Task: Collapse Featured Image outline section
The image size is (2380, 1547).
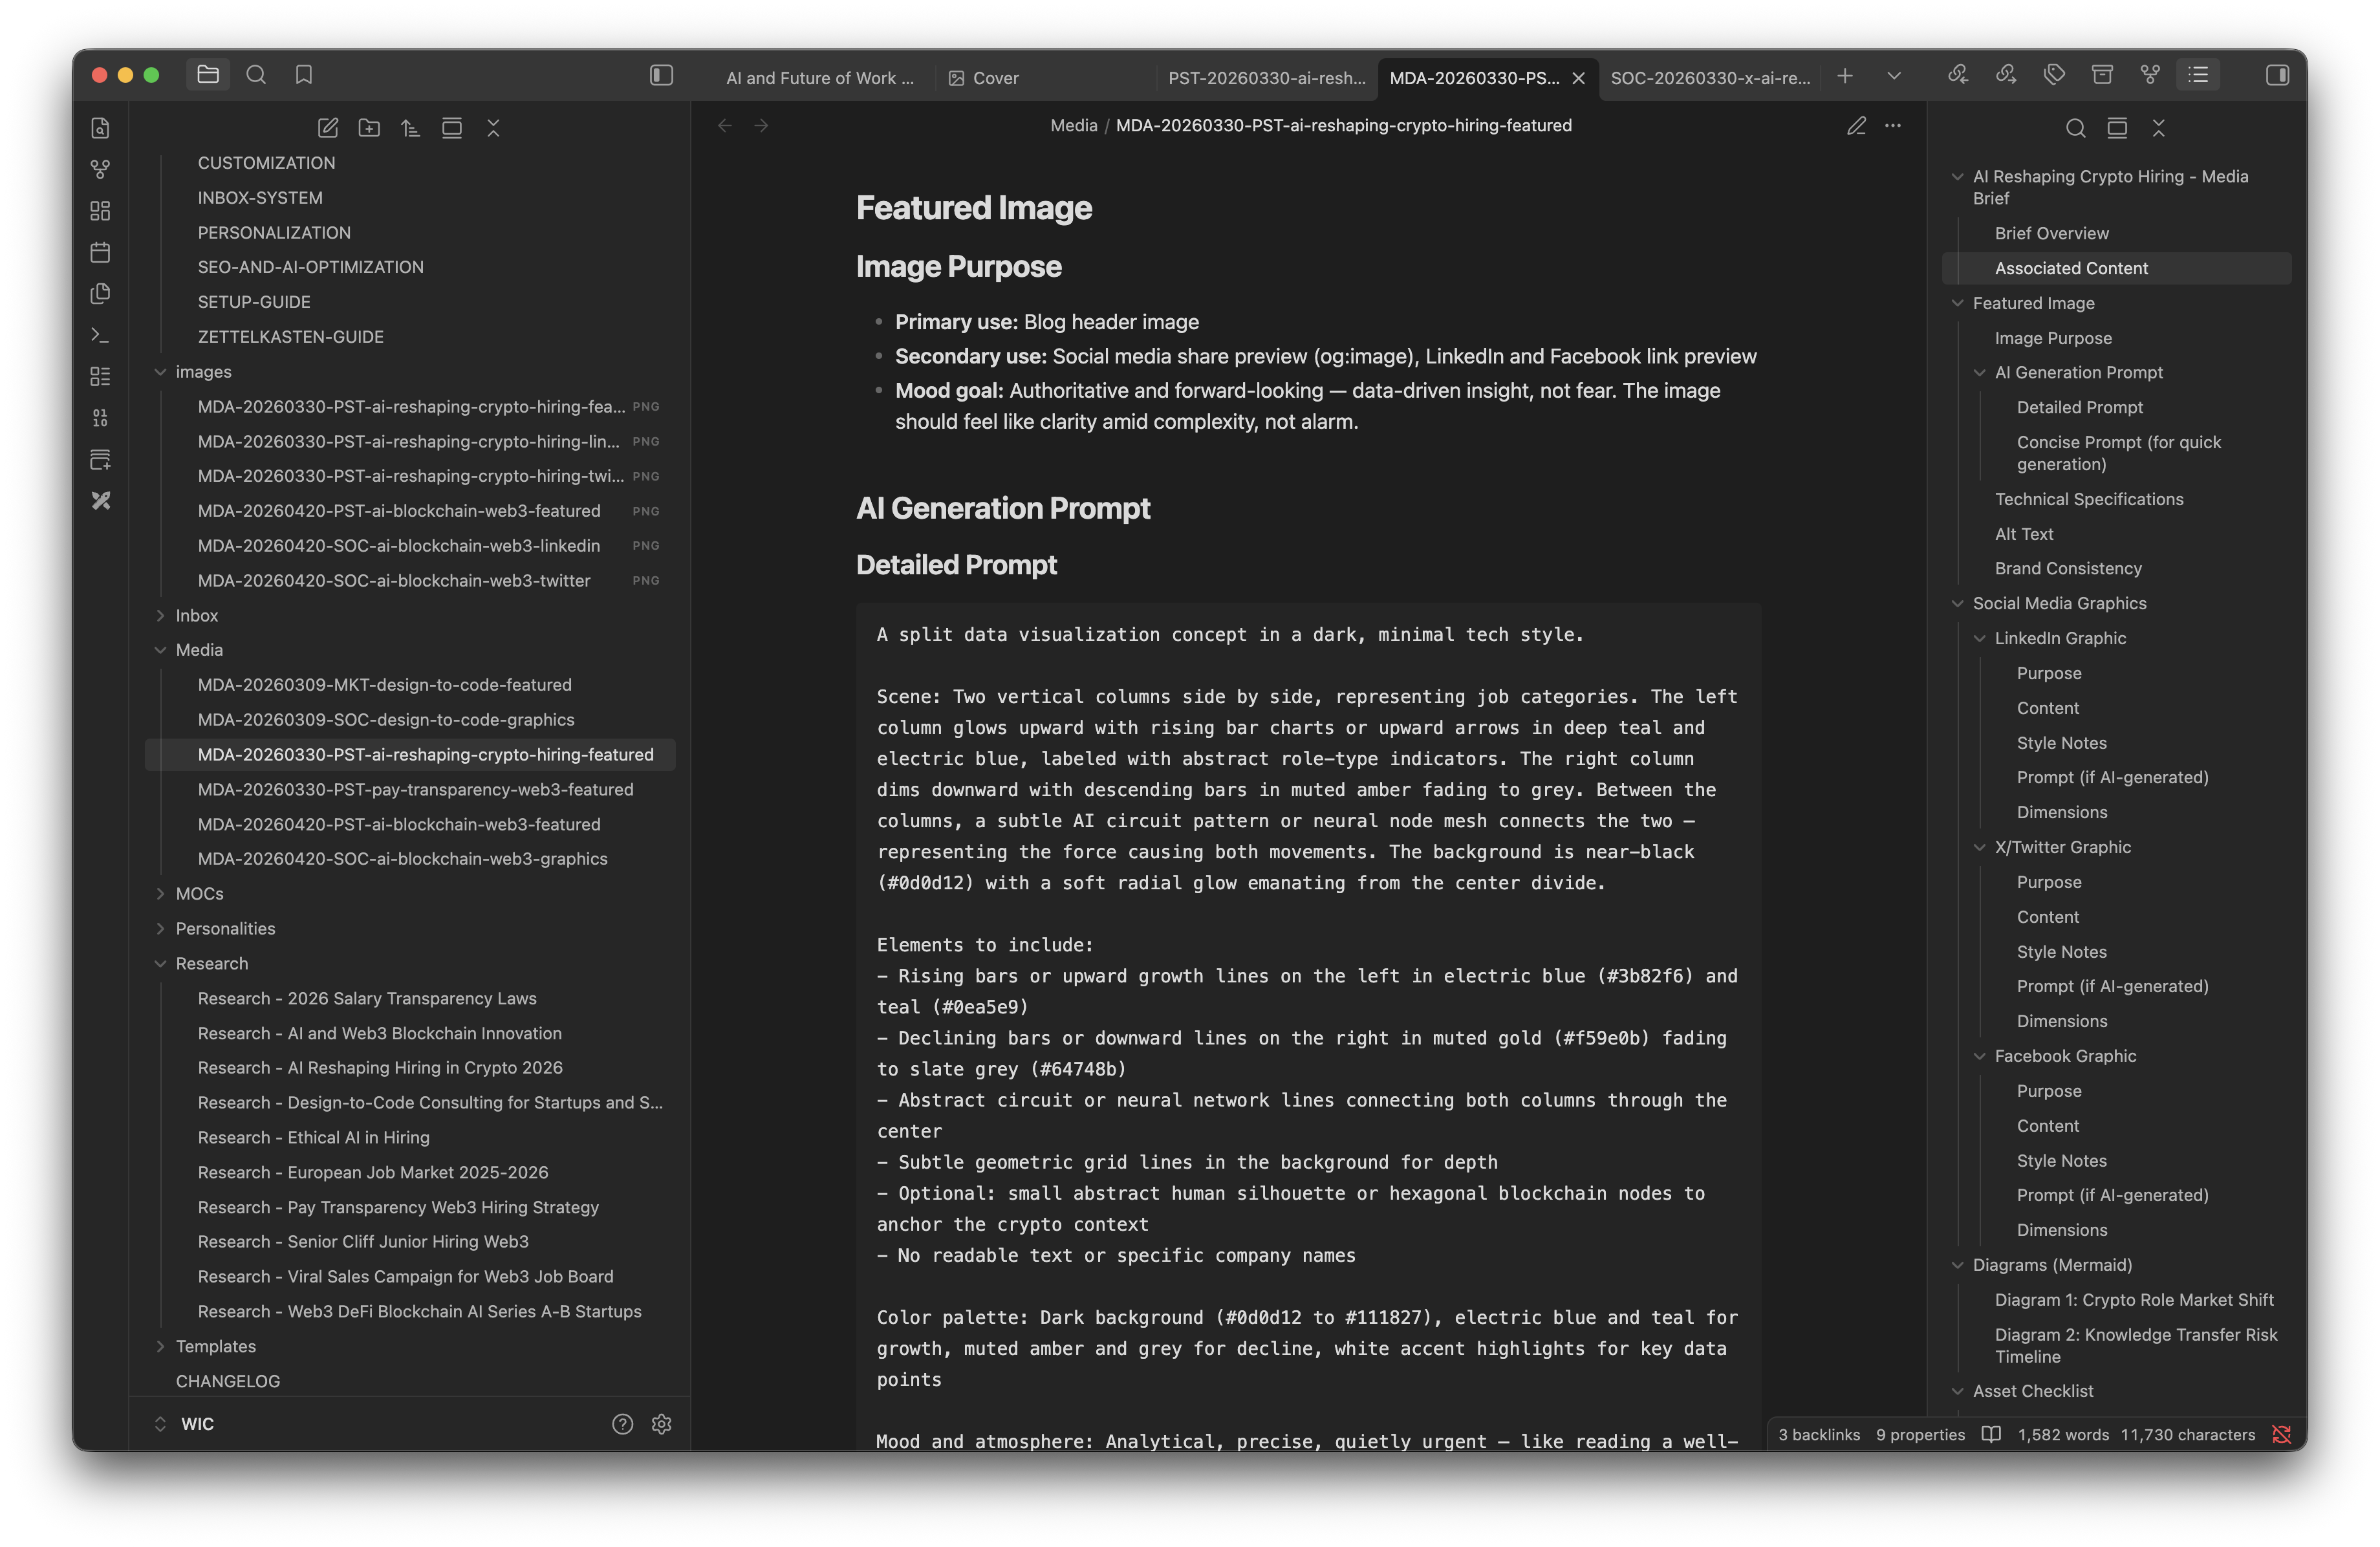Action: (1957, 303)
